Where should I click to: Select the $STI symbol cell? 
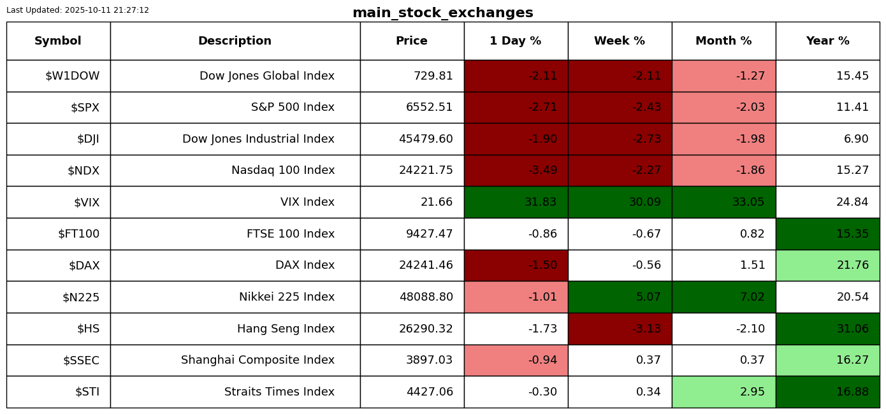pyautogui.click(x=87, y=392)
